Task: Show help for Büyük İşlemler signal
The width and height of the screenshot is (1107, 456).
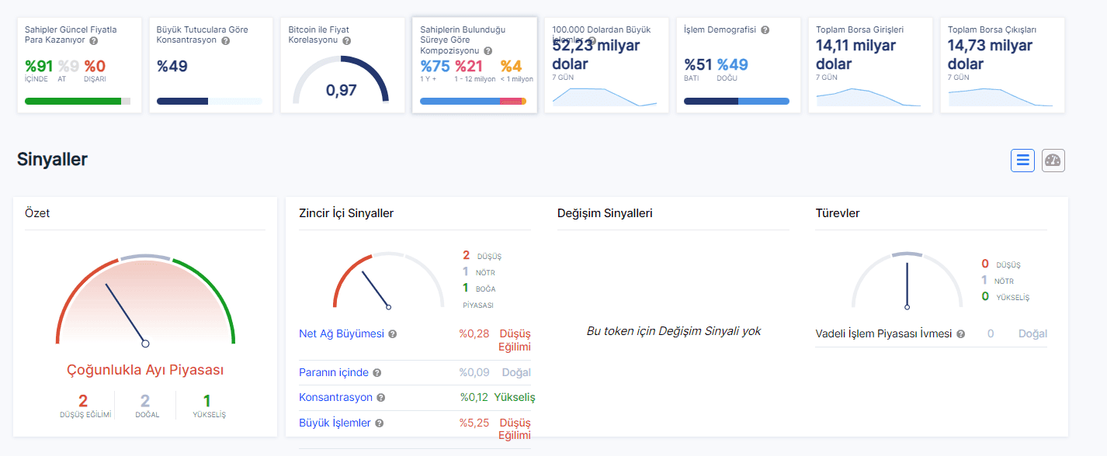Action: (379, 423)
